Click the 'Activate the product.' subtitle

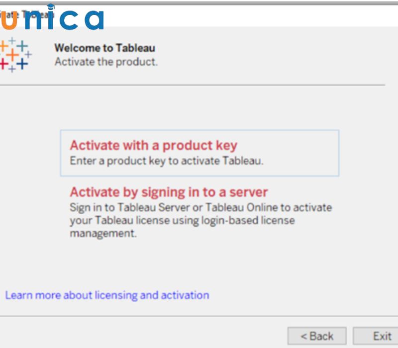[105, 62]
